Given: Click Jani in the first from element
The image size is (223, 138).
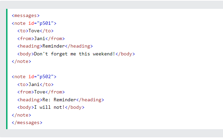Looking at the screenshot, I should click(x=39, y=38).
